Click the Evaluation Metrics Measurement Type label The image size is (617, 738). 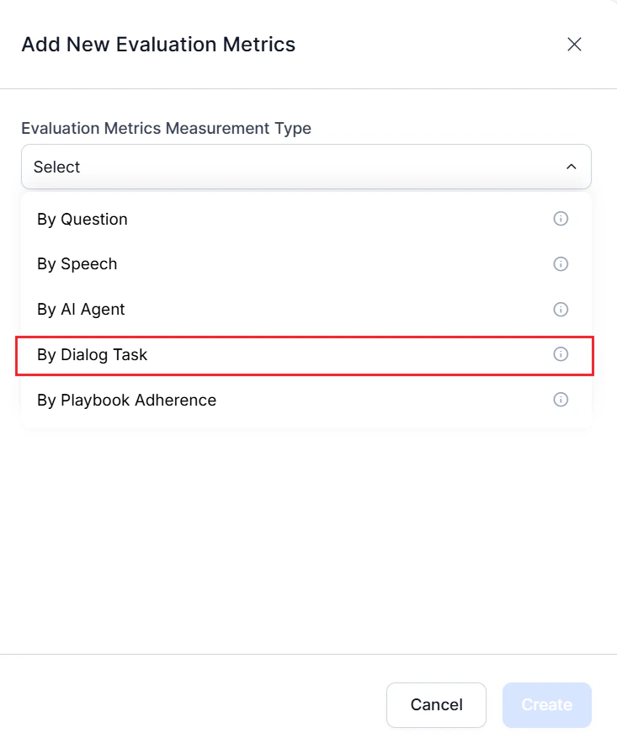tap(166, 128)
